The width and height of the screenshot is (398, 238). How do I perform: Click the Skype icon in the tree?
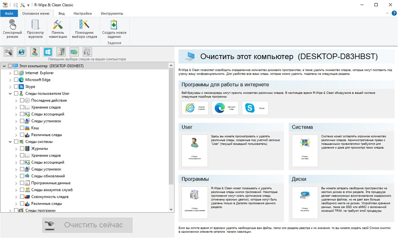pos(22,87)
